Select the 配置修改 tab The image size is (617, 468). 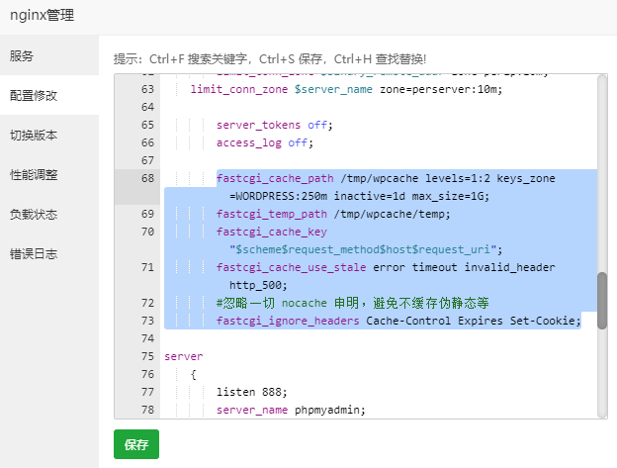pyautogui.click(x=34, y=96)
